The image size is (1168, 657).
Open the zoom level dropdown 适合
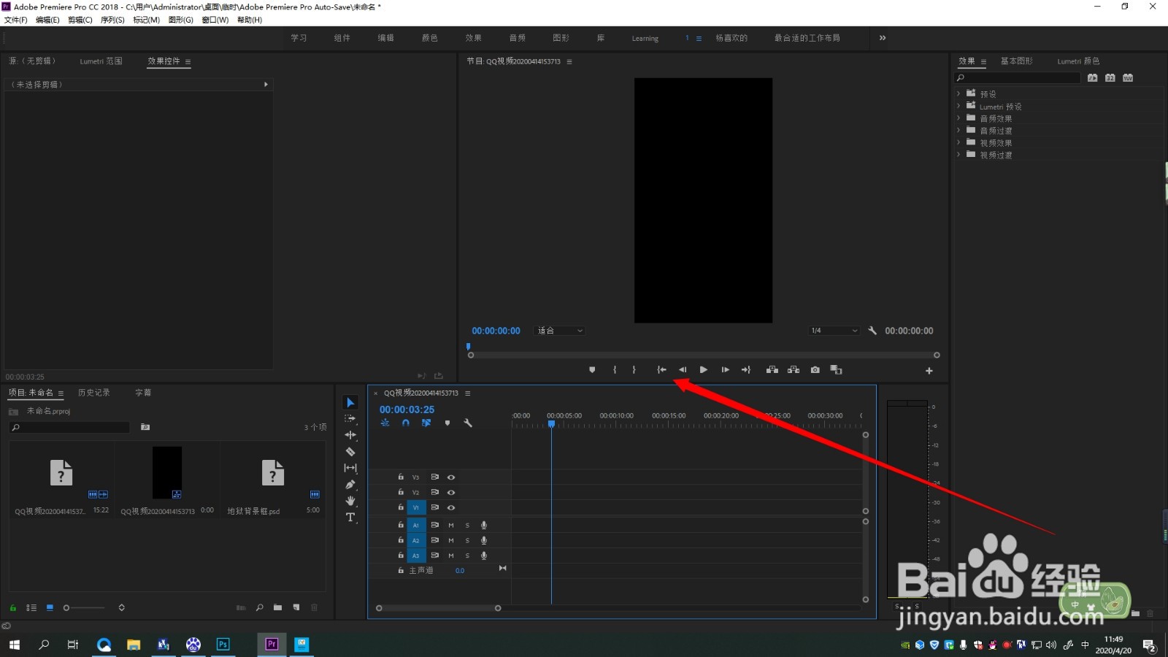(560, 331)
